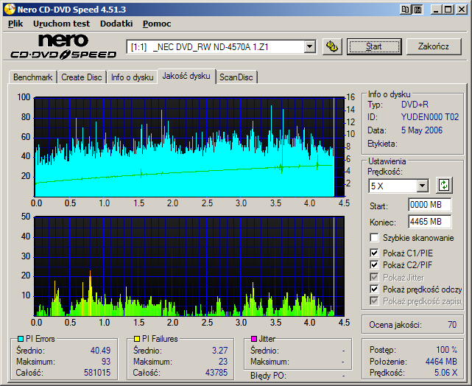The image size is (472, 386).
Task: Click the disc ID YUDEN000 T02 text
Action: click(x=430, y=117)
